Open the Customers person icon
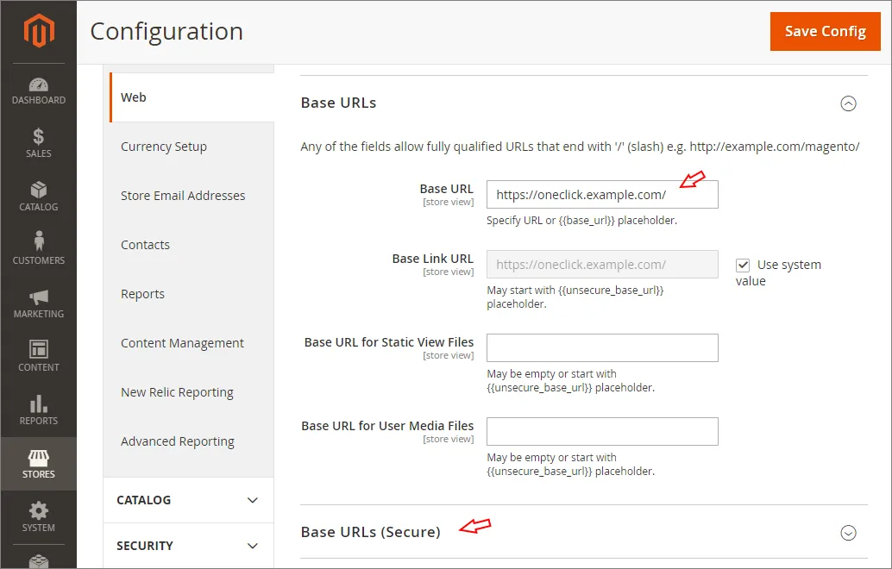 (x=39, y=241)
